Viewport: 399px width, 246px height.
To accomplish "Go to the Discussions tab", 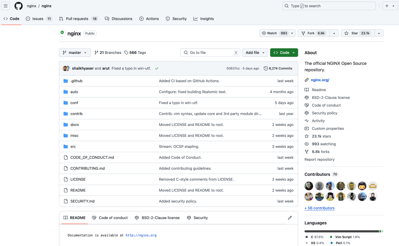I will (x=119, y=19).
